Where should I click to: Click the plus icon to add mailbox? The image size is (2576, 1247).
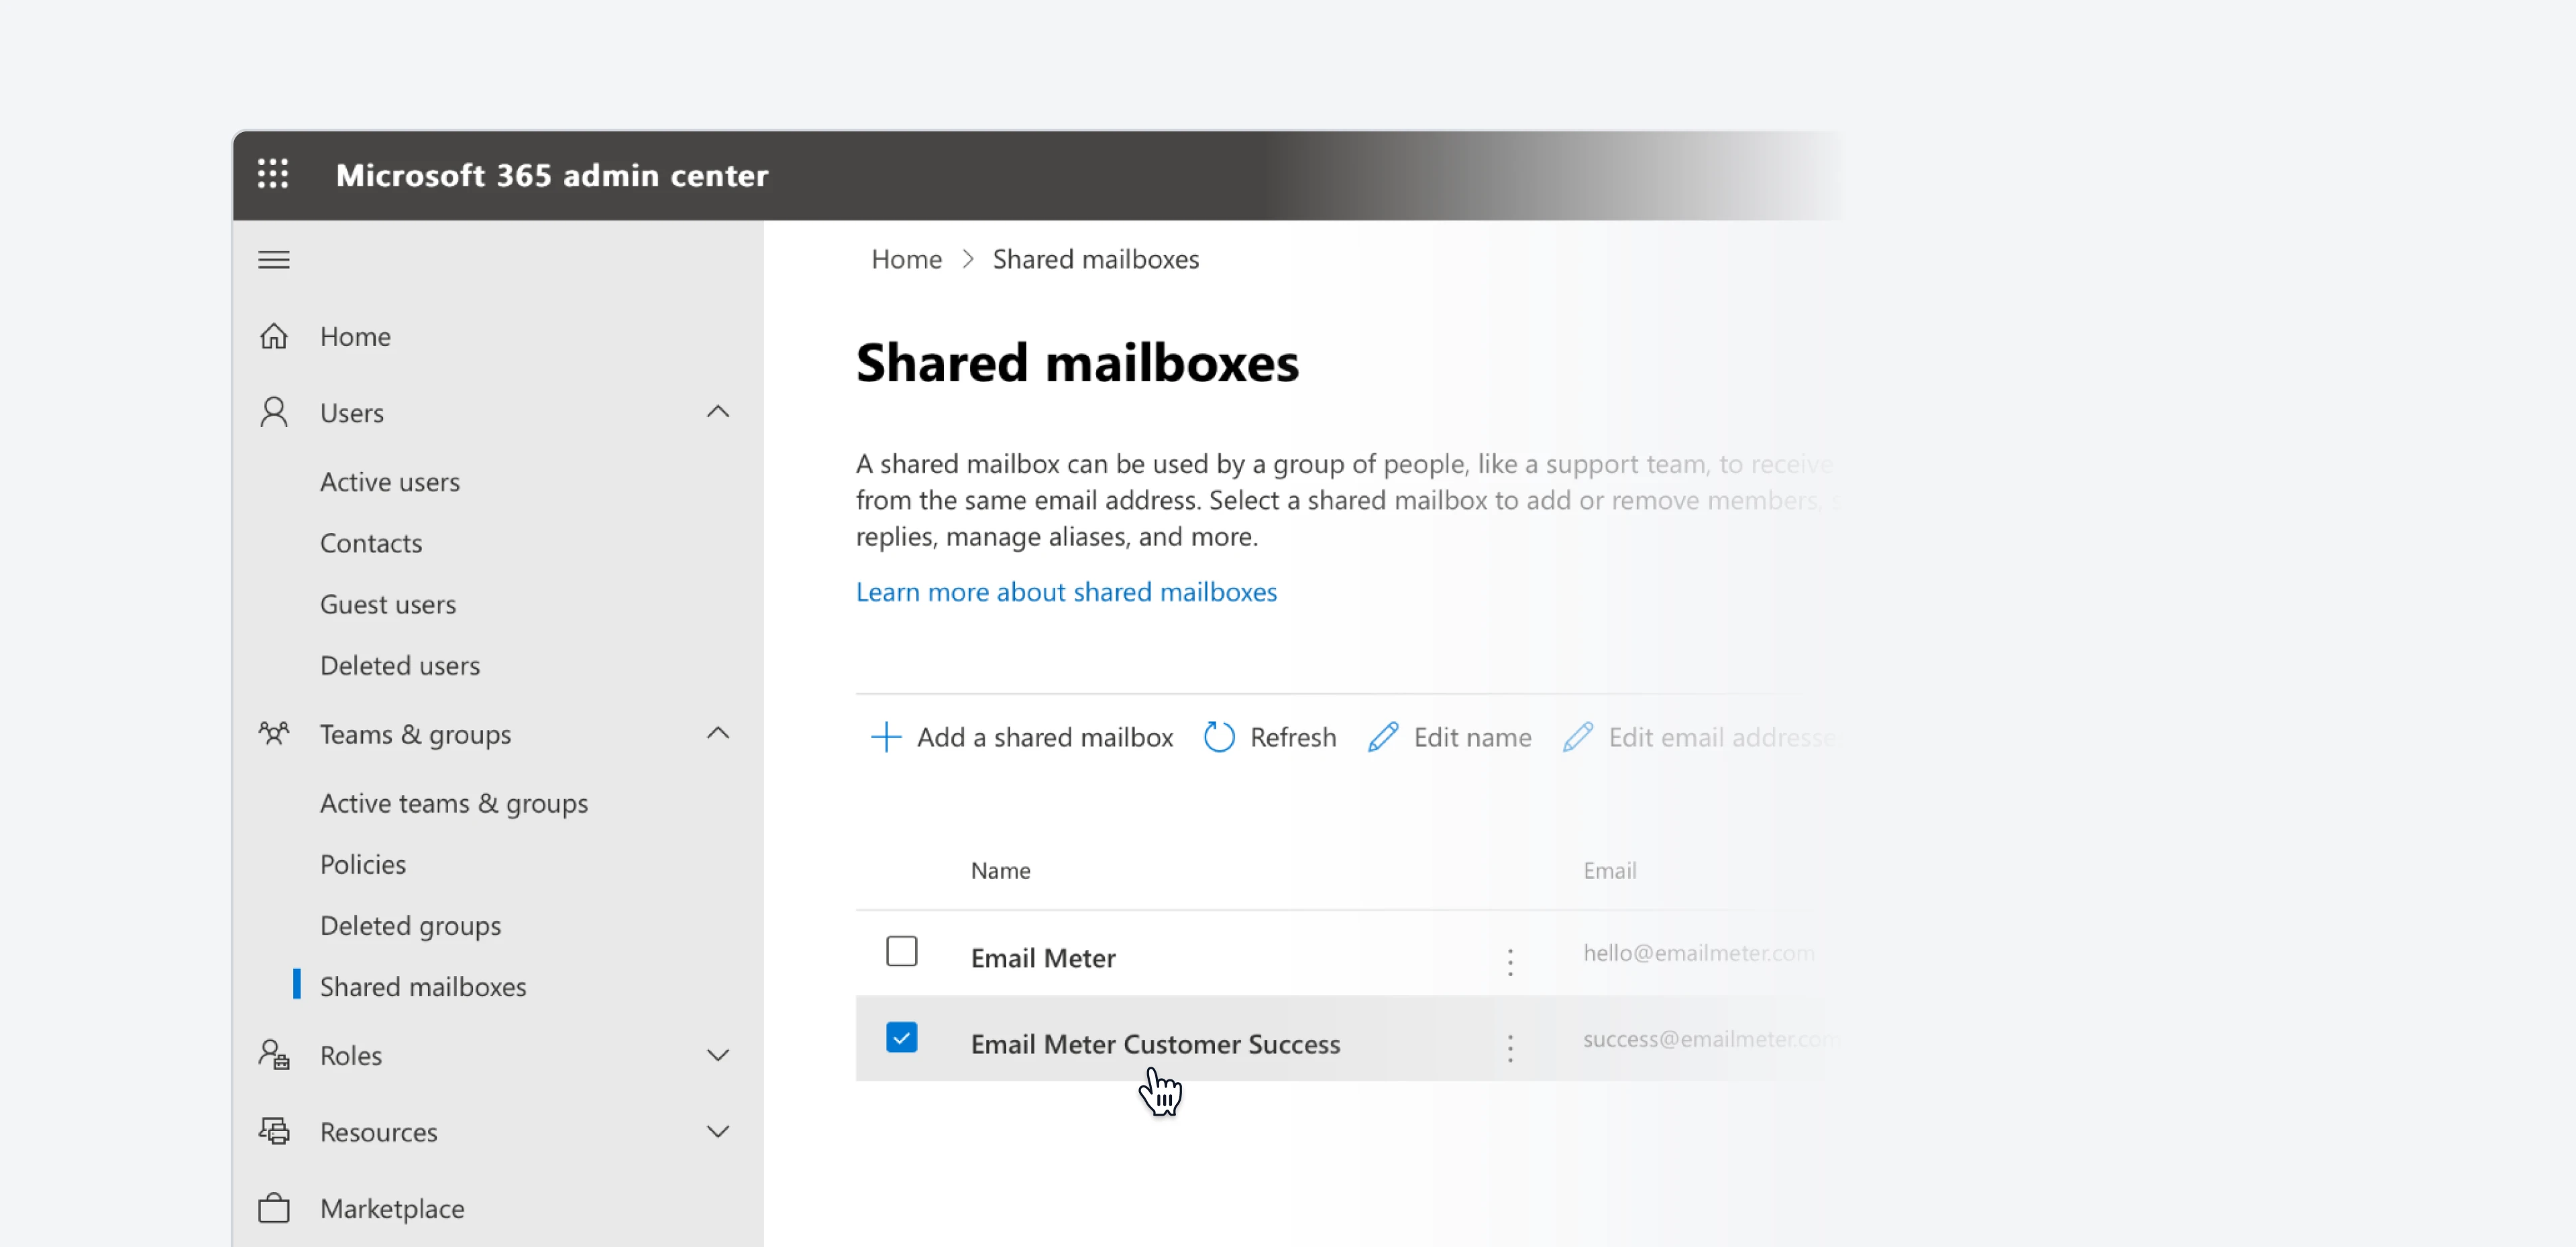click(885, 737)
